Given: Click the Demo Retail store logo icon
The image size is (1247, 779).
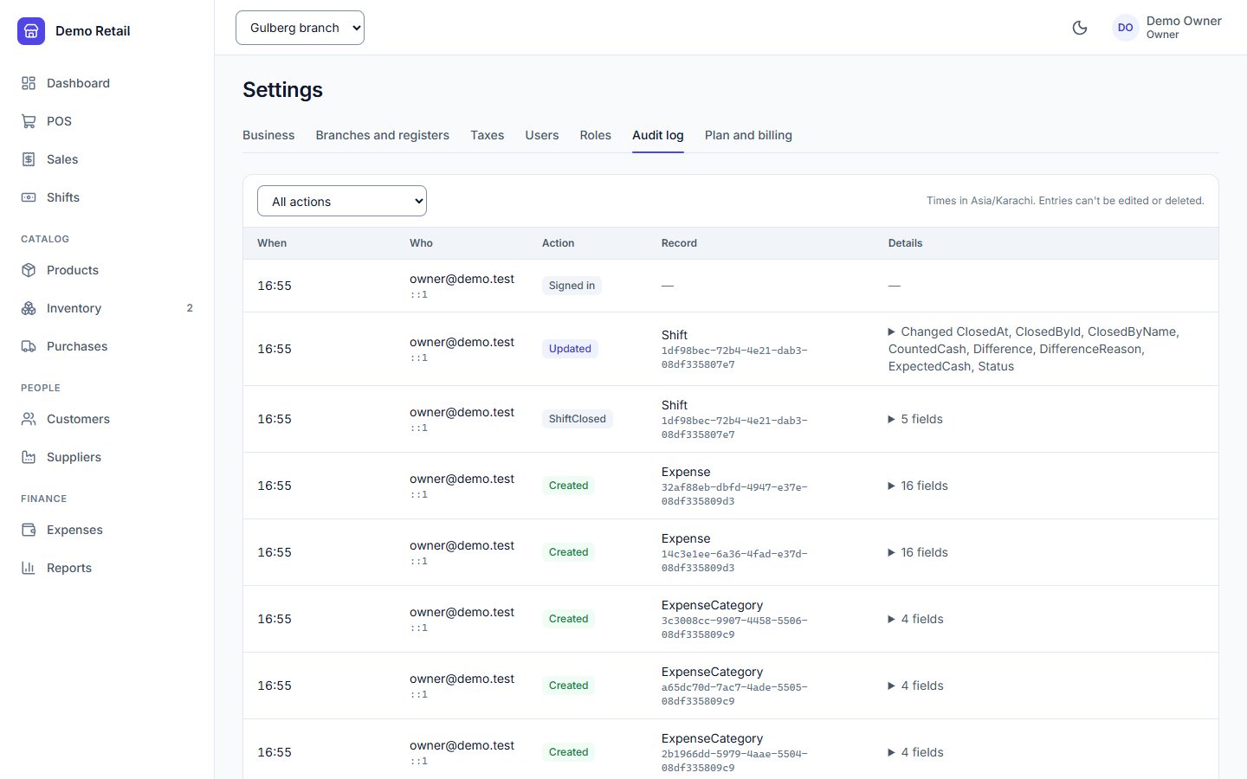Looking at the screenshot, I should coord(31,31).
